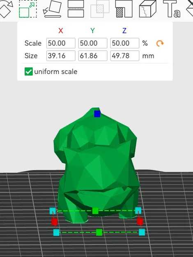Open the Cut tool

(x=76, y=9)
